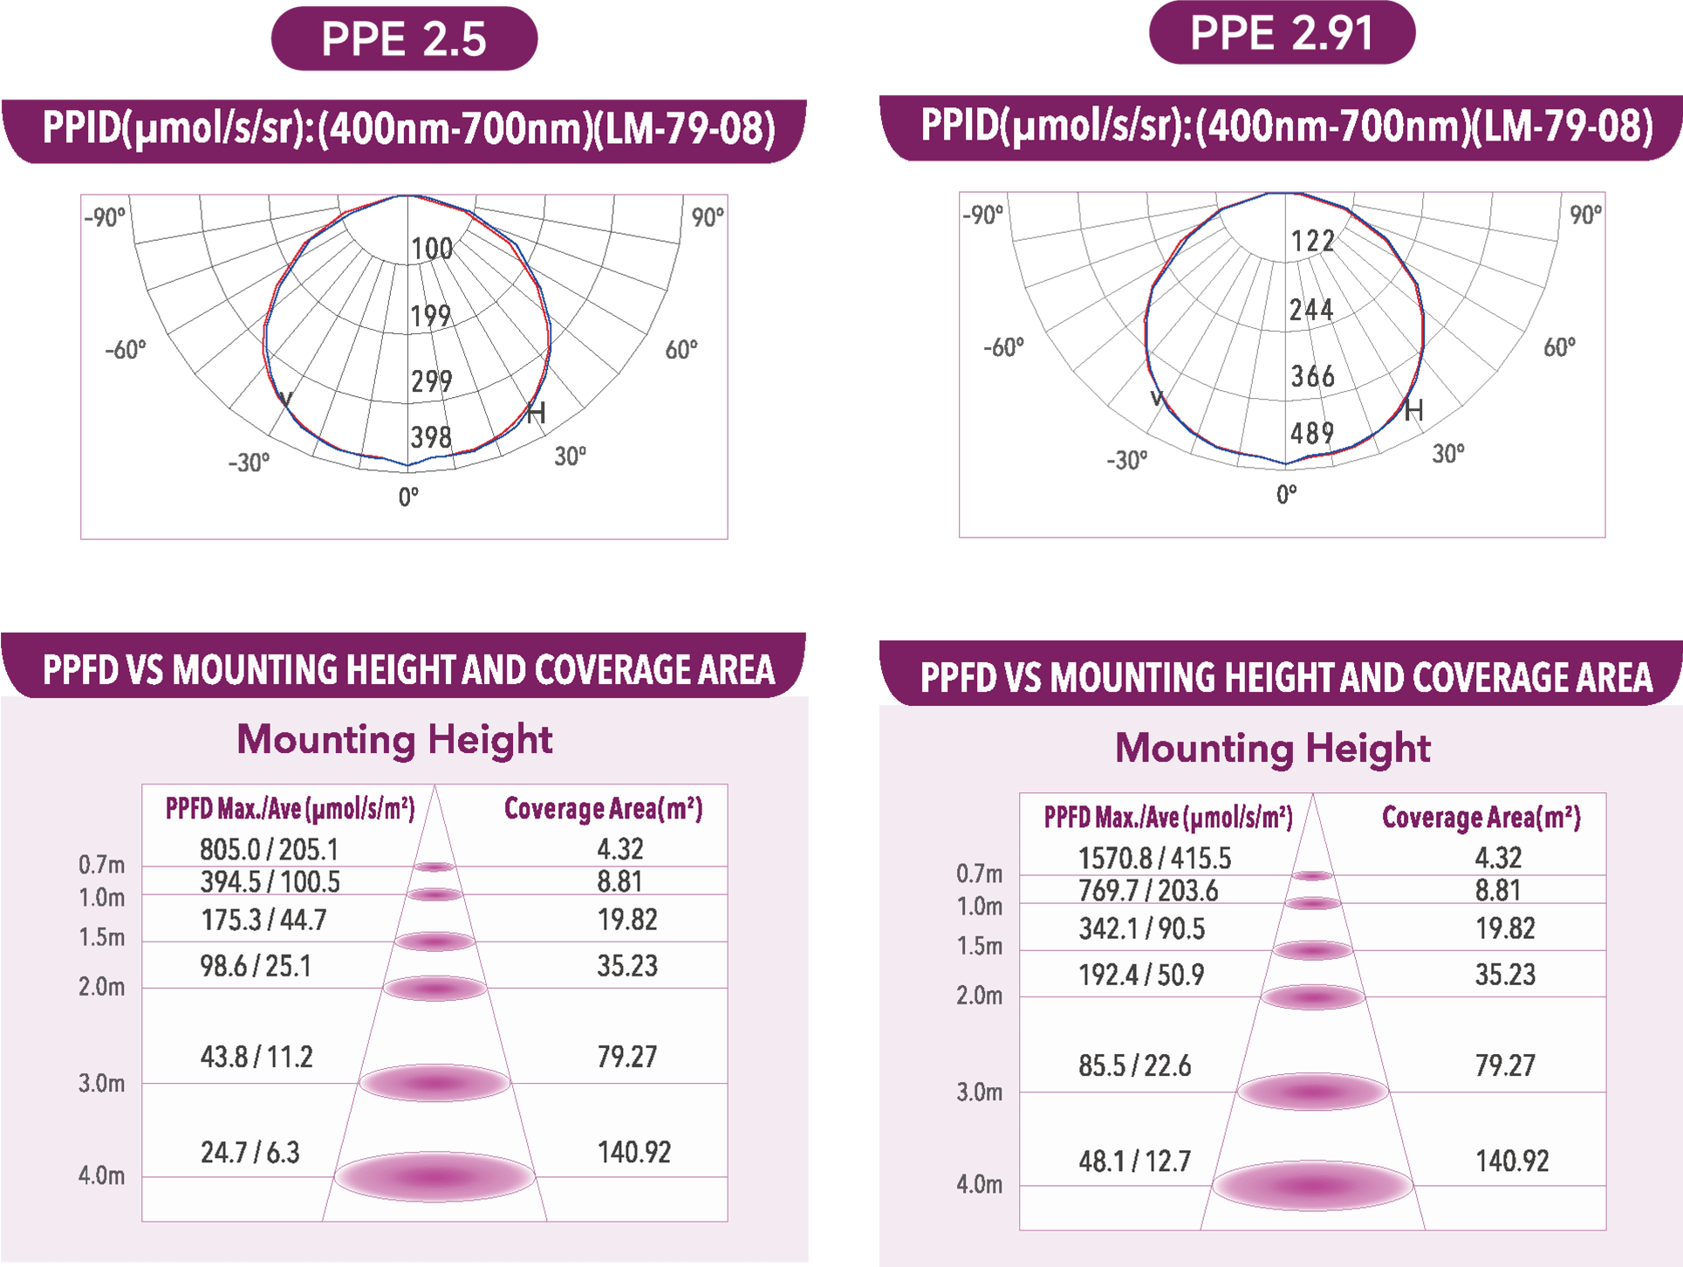The height and width of the screenshot is (1267, 1683).
Task: Click the PPID header banner under PPE 2.5
Action: [404, 131]
